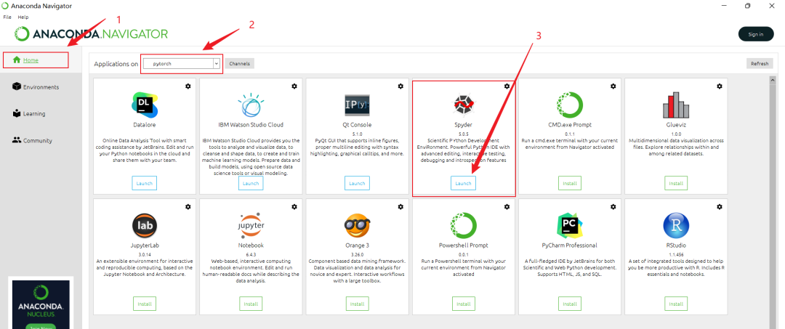The width and height of the screenshot is (785, 329).
Task: Click the Powershell Prompt icon
Action: pos(463,225)
